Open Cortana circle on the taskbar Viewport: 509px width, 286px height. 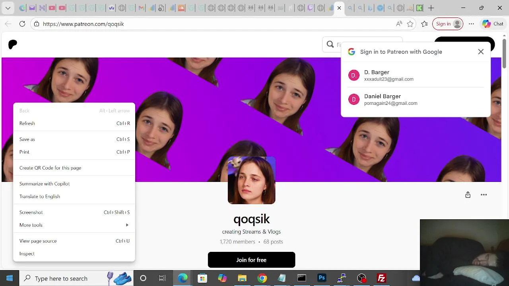tap(143, 278)
